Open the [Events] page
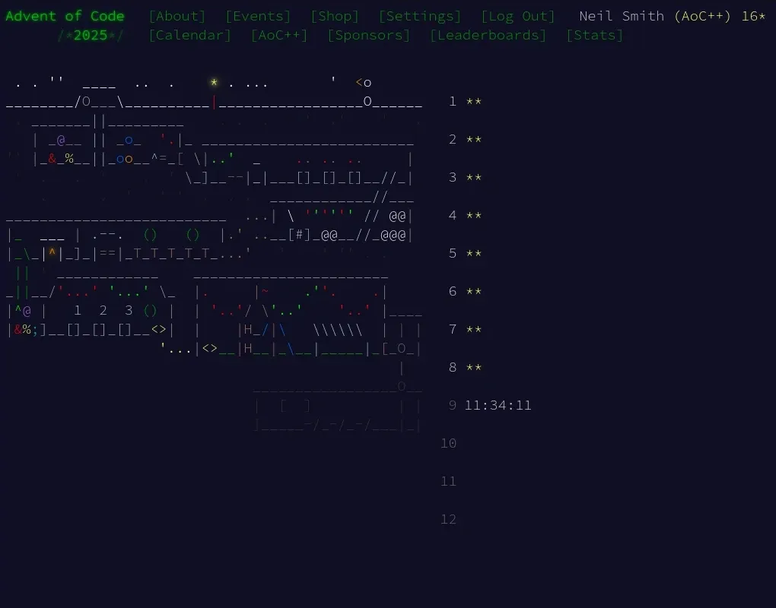Screen dimensions: 776x608 pyautogui.click(x=258, y=15)
